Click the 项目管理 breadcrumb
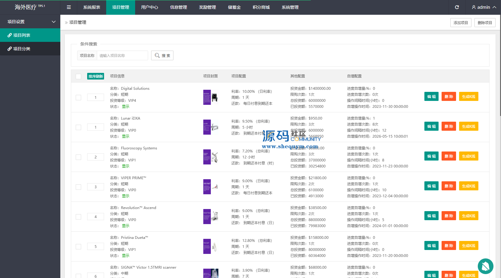 pyautogui.click(x=78, y=22)
